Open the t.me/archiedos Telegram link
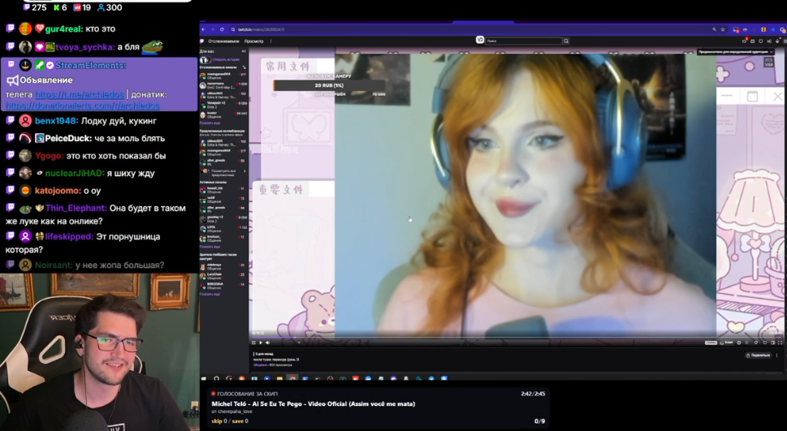The image size is (787, 431). coord(80,94)
